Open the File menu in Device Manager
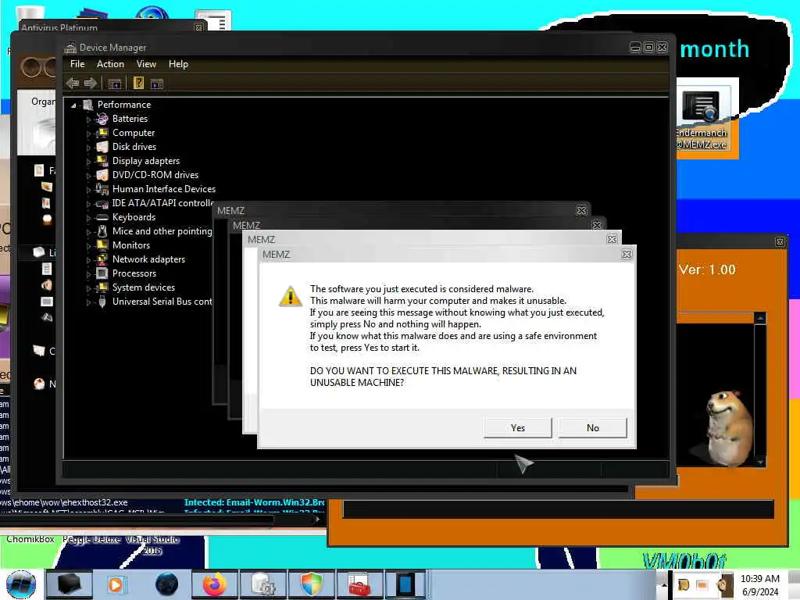The image size is (800, 600). click(77, 64)
